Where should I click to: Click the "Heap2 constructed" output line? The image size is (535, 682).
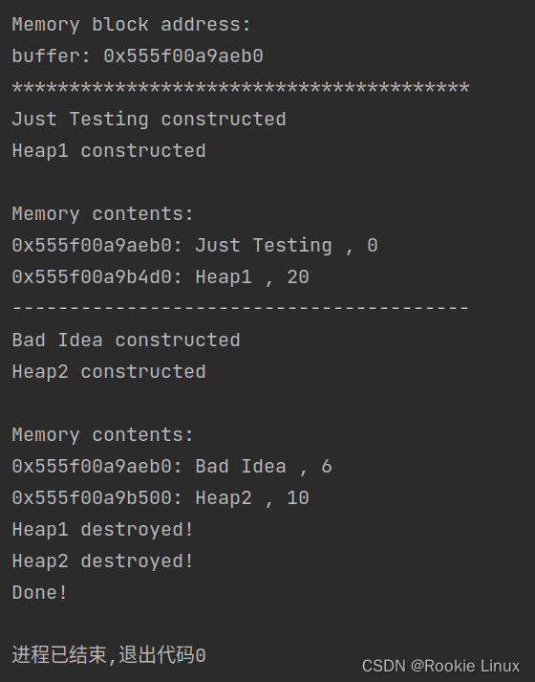click(x=109, y=372)
